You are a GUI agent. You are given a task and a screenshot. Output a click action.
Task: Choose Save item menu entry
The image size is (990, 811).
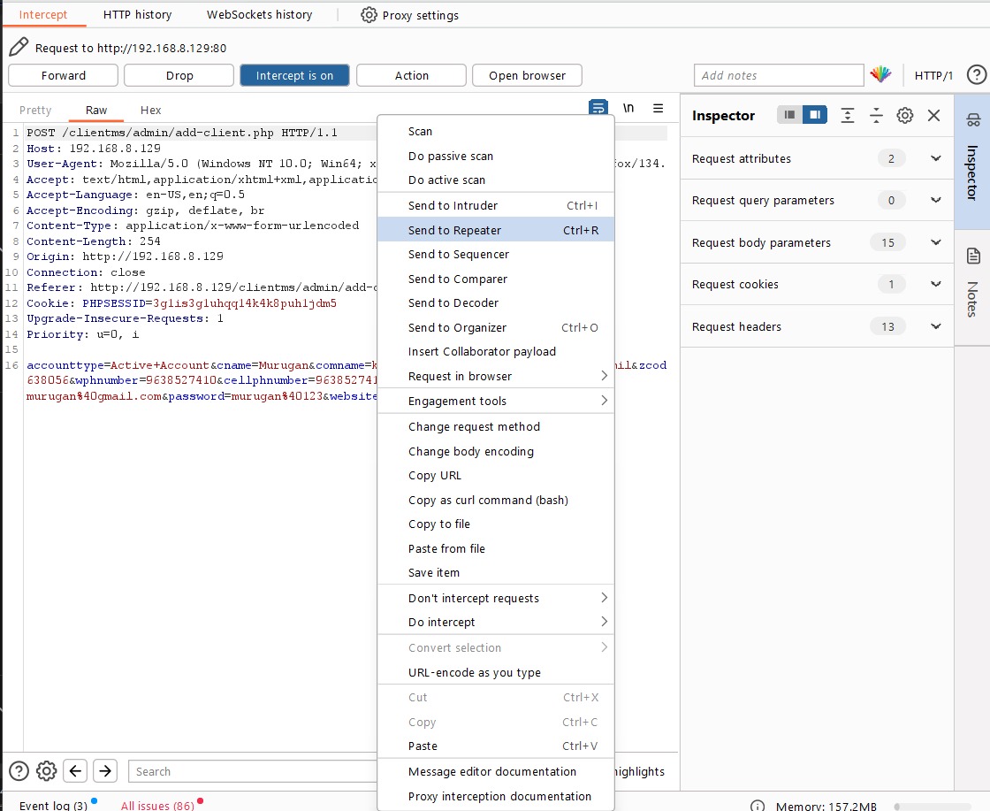click(x=496, y=572)
